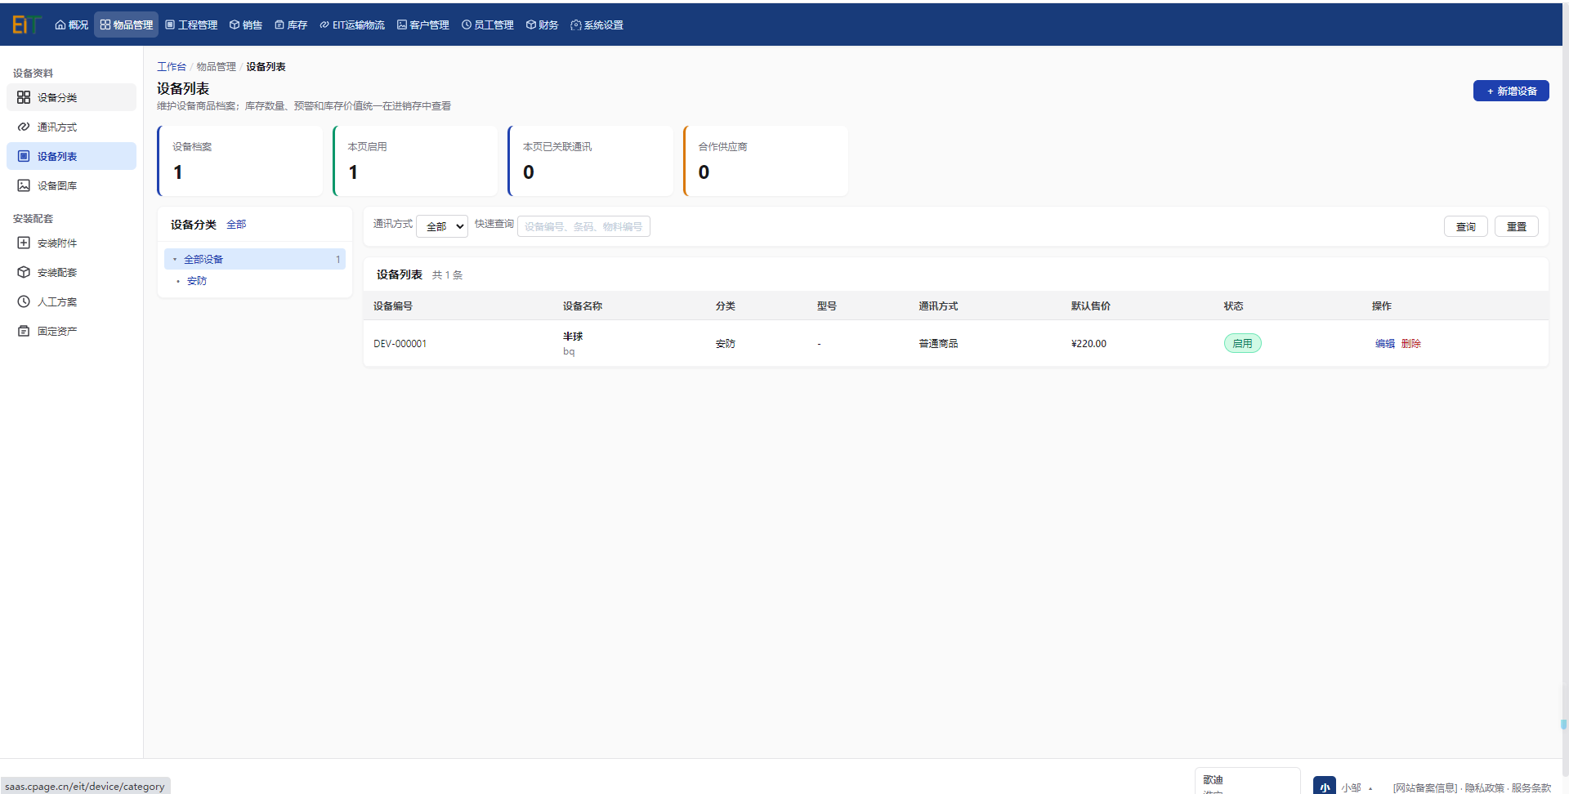Open 网站备案信息 footer link
The width and height of the screenshot is (1569, 794).
click(1425, 788)
